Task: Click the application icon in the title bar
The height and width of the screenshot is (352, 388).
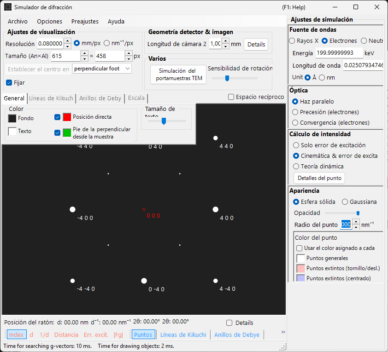Action: (x=8, y=7)
